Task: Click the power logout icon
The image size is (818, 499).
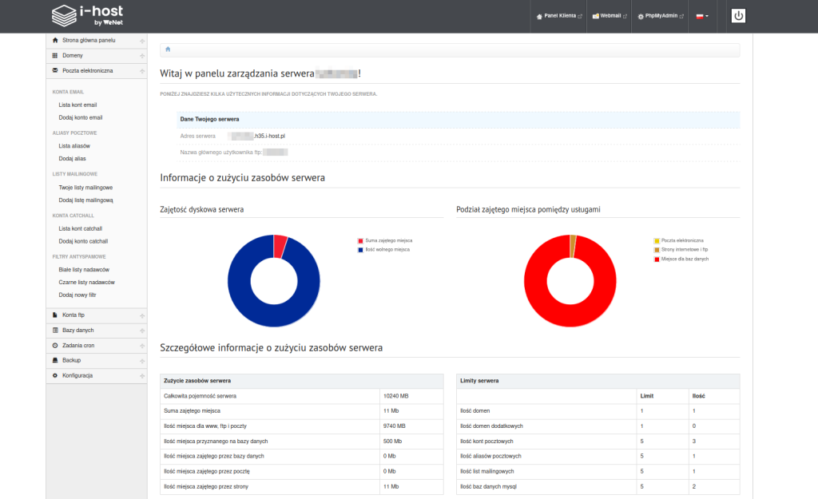Action: click(x=738, y=16)
